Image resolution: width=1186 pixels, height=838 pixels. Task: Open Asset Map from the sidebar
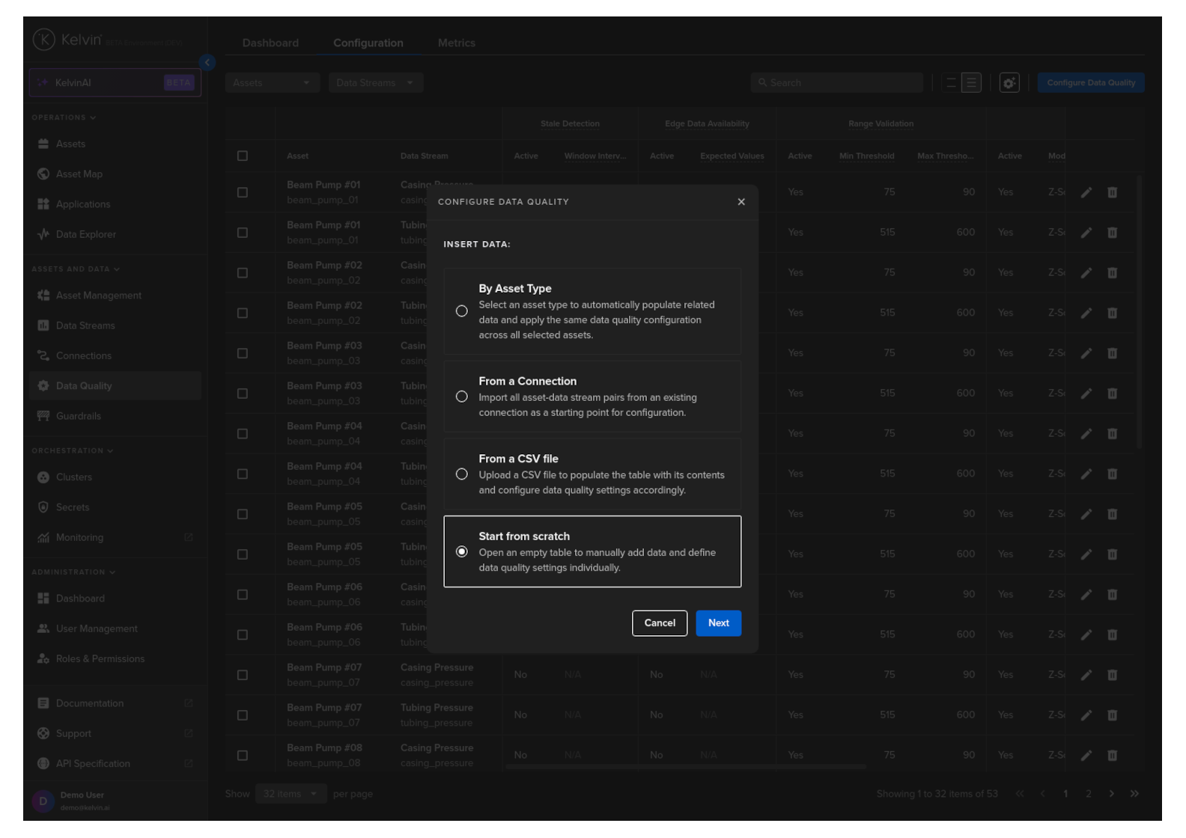coord(79,174)
